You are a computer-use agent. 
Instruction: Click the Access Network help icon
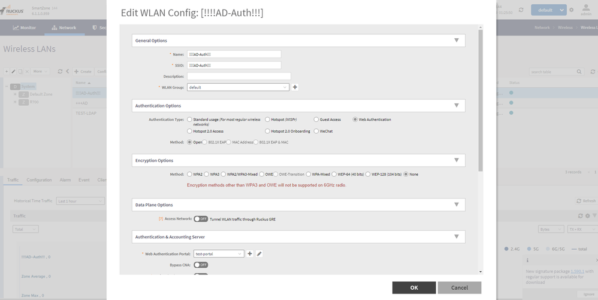[161, 219]
